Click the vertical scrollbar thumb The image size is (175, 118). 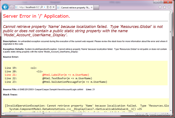(x=171, y=32)
